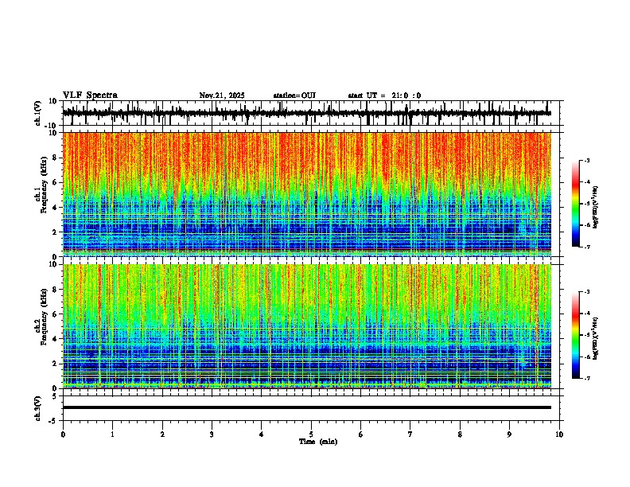Click the 'VLF Spectra' title text
The image size is (630, 487).
coord(90,95)
